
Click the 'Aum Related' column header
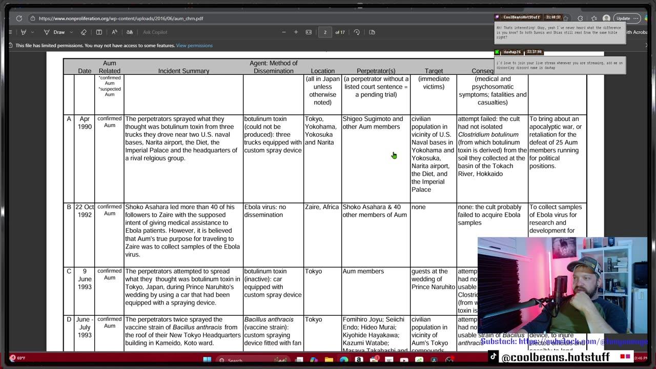coord(109,67)
